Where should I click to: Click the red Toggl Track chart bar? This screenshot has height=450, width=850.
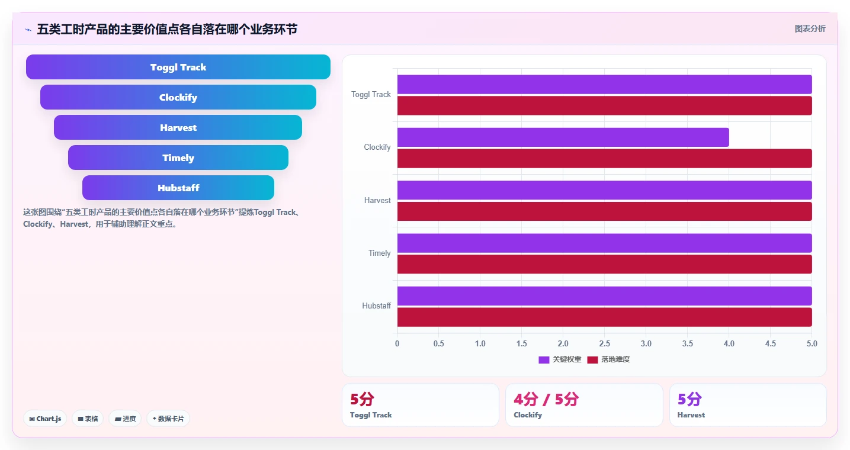604,105
